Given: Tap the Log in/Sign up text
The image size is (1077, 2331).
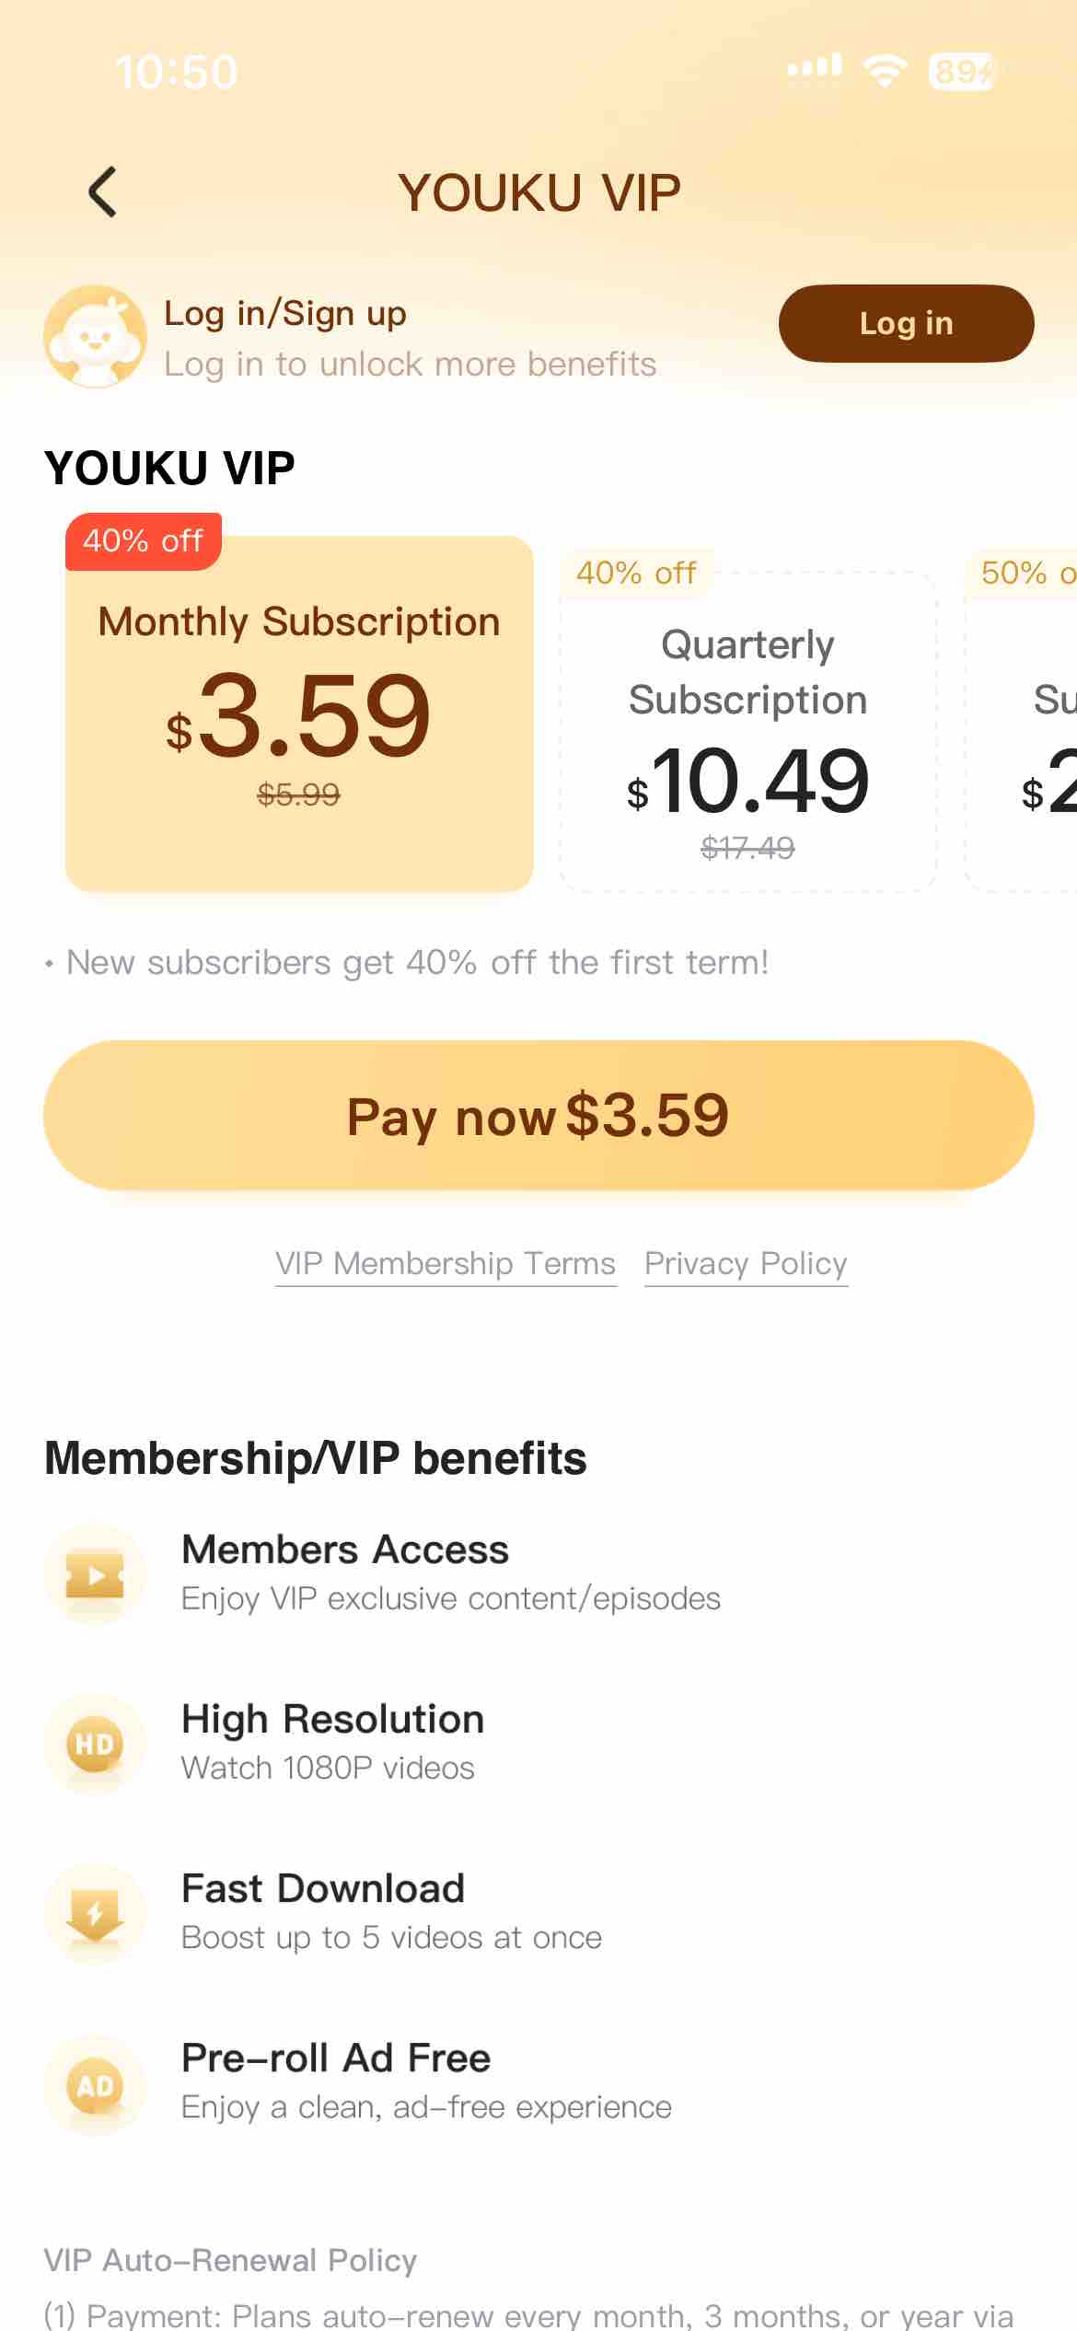Looking at the screenshot, I should [285, 314].
